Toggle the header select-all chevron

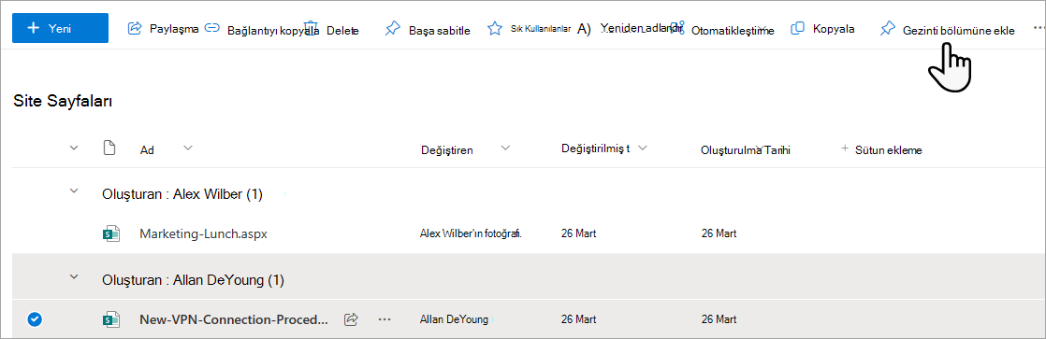point(74,148)
